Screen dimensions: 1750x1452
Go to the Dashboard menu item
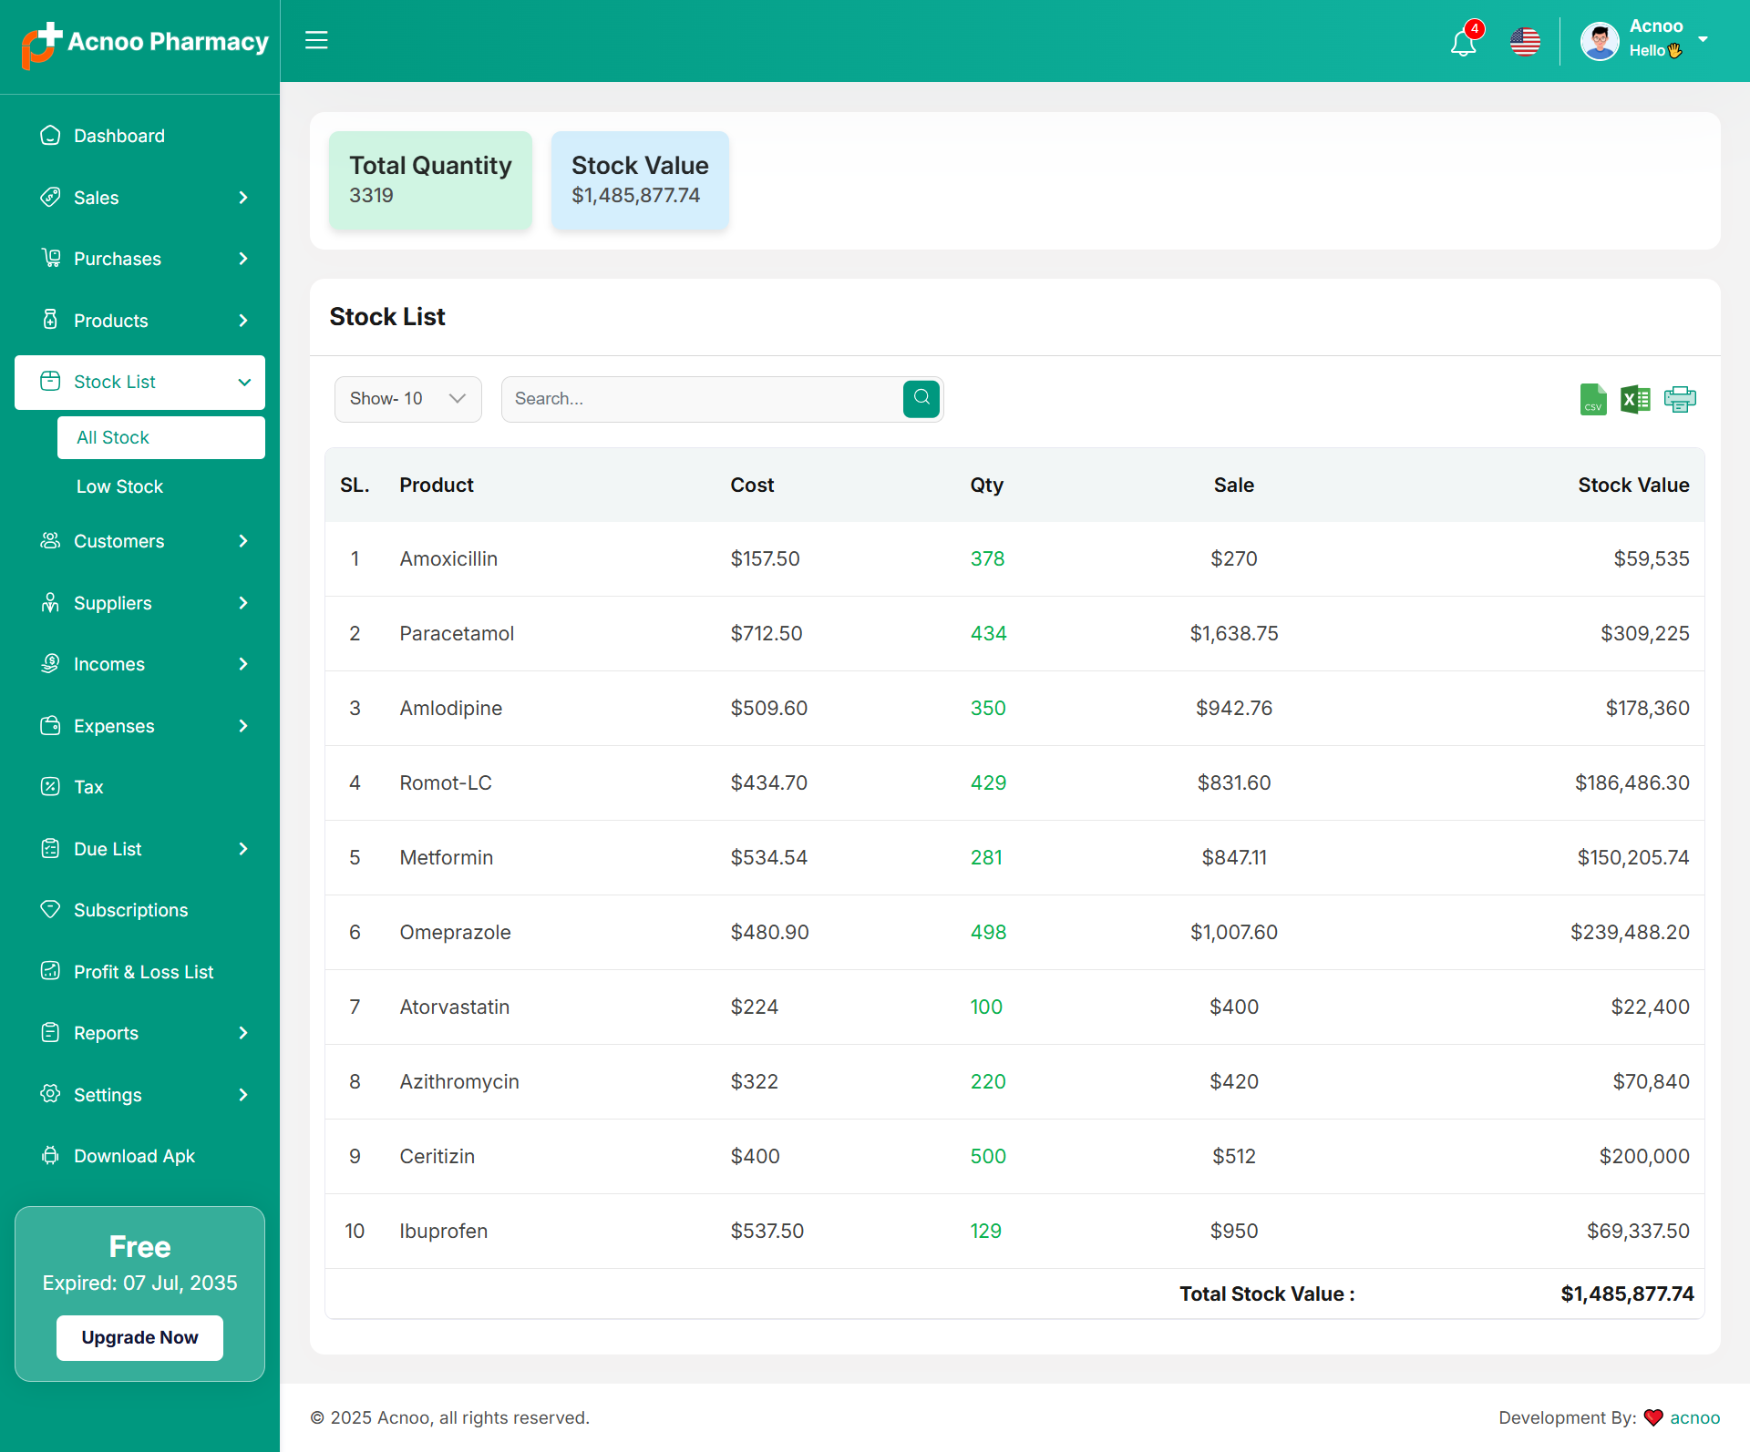(118, 136)
